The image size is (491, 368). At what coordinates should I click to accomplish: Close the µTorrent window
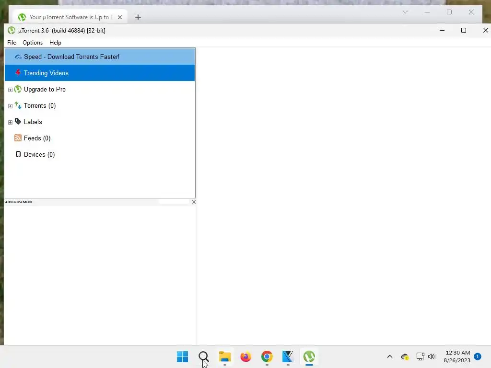pyautogui.click(x=485, y=30)
